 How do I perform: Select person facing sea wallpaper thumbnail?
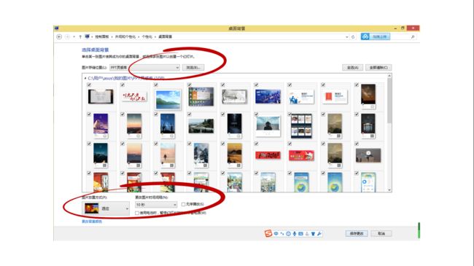(x=268, y=126)
